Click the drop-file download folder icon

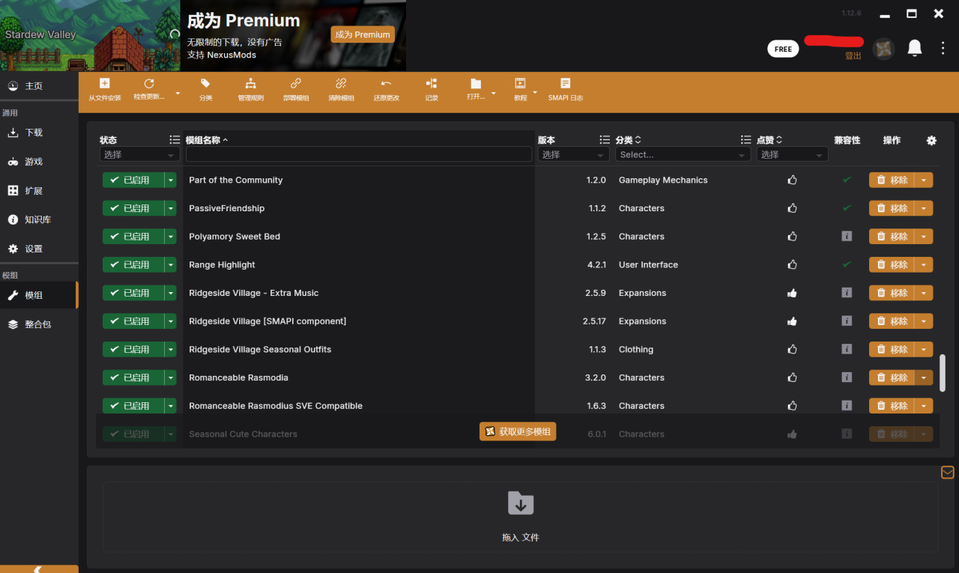click(521, 503)
